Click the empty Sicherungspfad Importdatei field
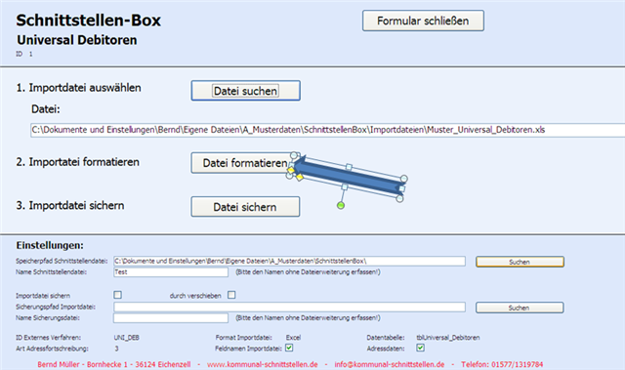 coord(289,307)
